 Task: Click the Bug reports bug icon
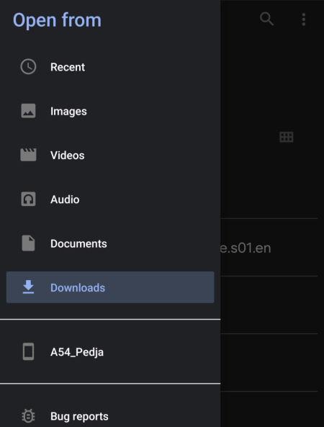(x=28, y=415)
